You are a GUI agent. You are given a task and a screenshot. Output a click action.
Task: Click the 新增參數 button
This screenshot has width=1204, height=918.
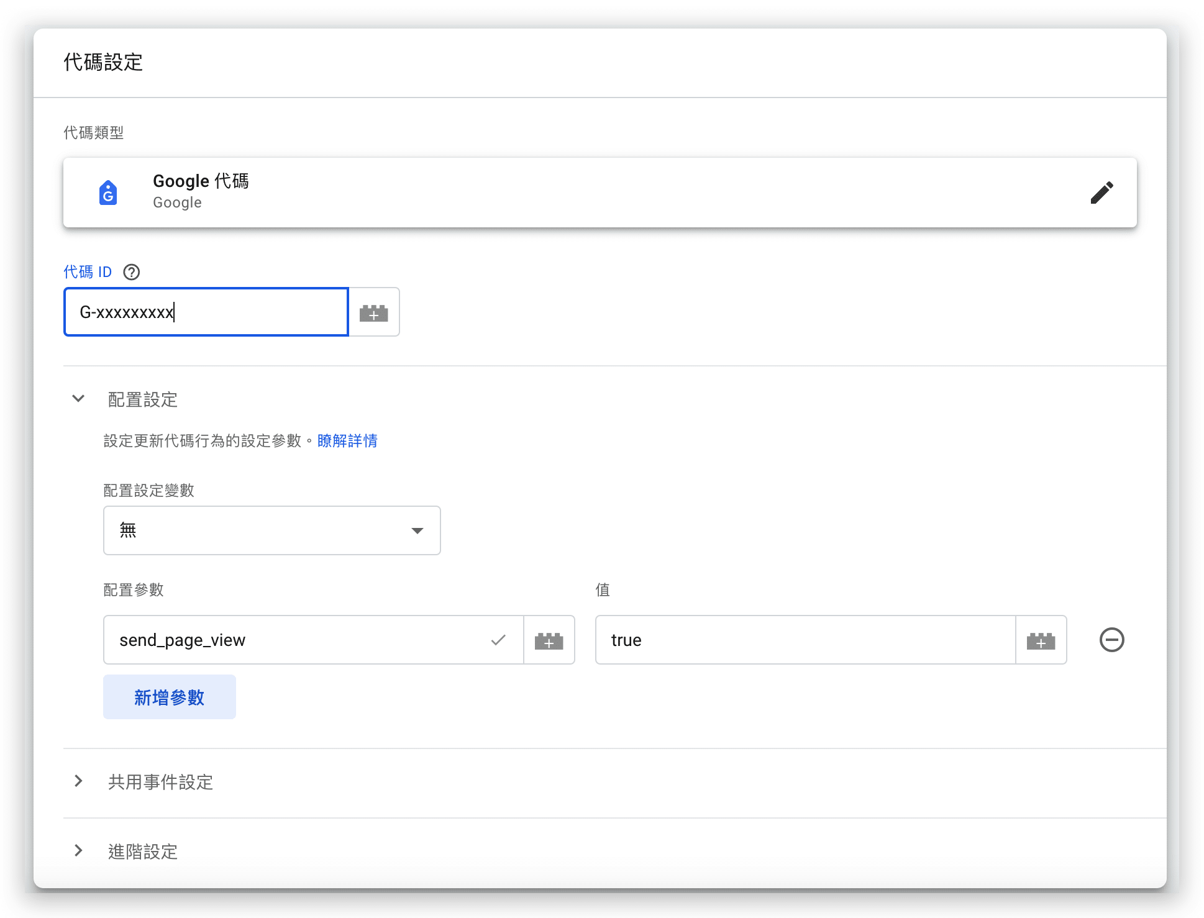(x=169, y=697)
